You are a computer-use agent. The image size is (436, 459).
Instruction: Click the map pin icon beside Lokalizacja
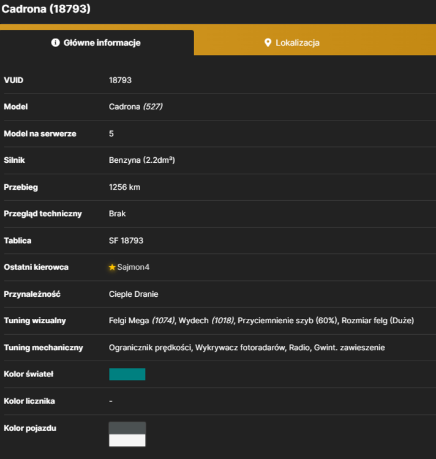coord(268,43)
